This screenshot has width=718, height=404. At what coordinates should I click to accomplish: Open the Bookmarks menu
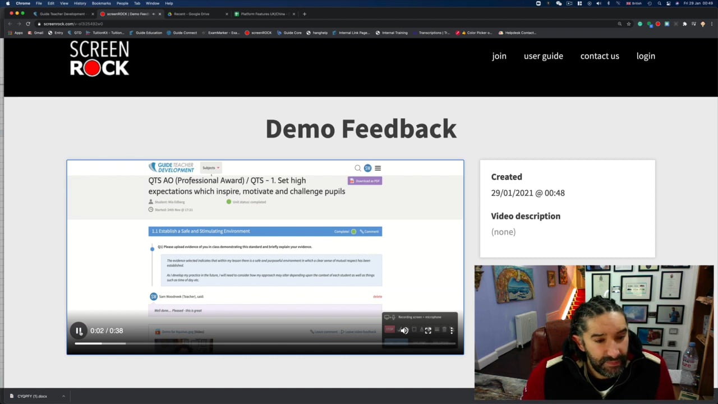pyautogui.click(x=102, y=3)
